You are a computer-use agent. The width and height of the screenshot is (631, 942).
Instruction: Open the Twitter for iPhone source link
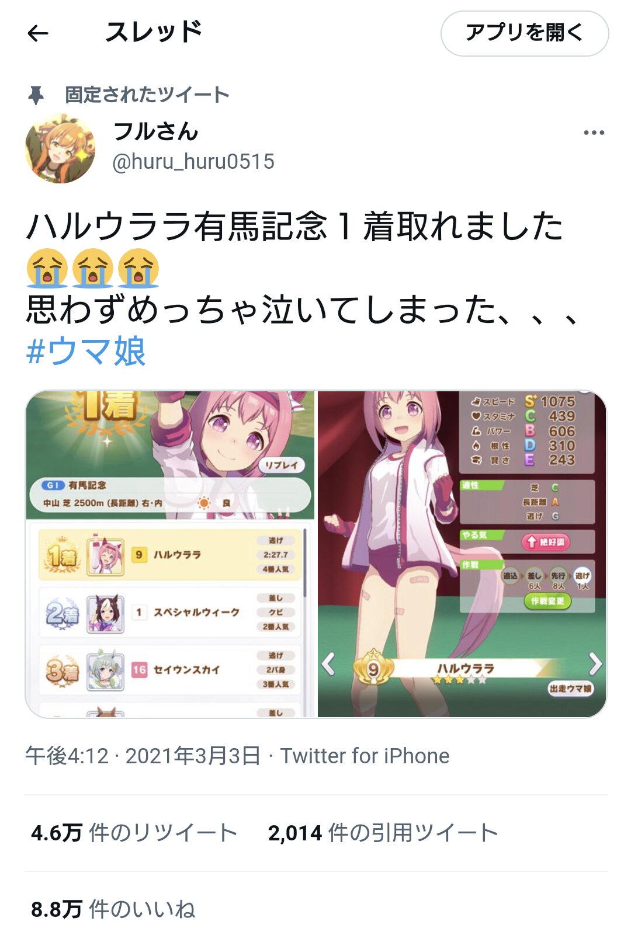point(365,756)
